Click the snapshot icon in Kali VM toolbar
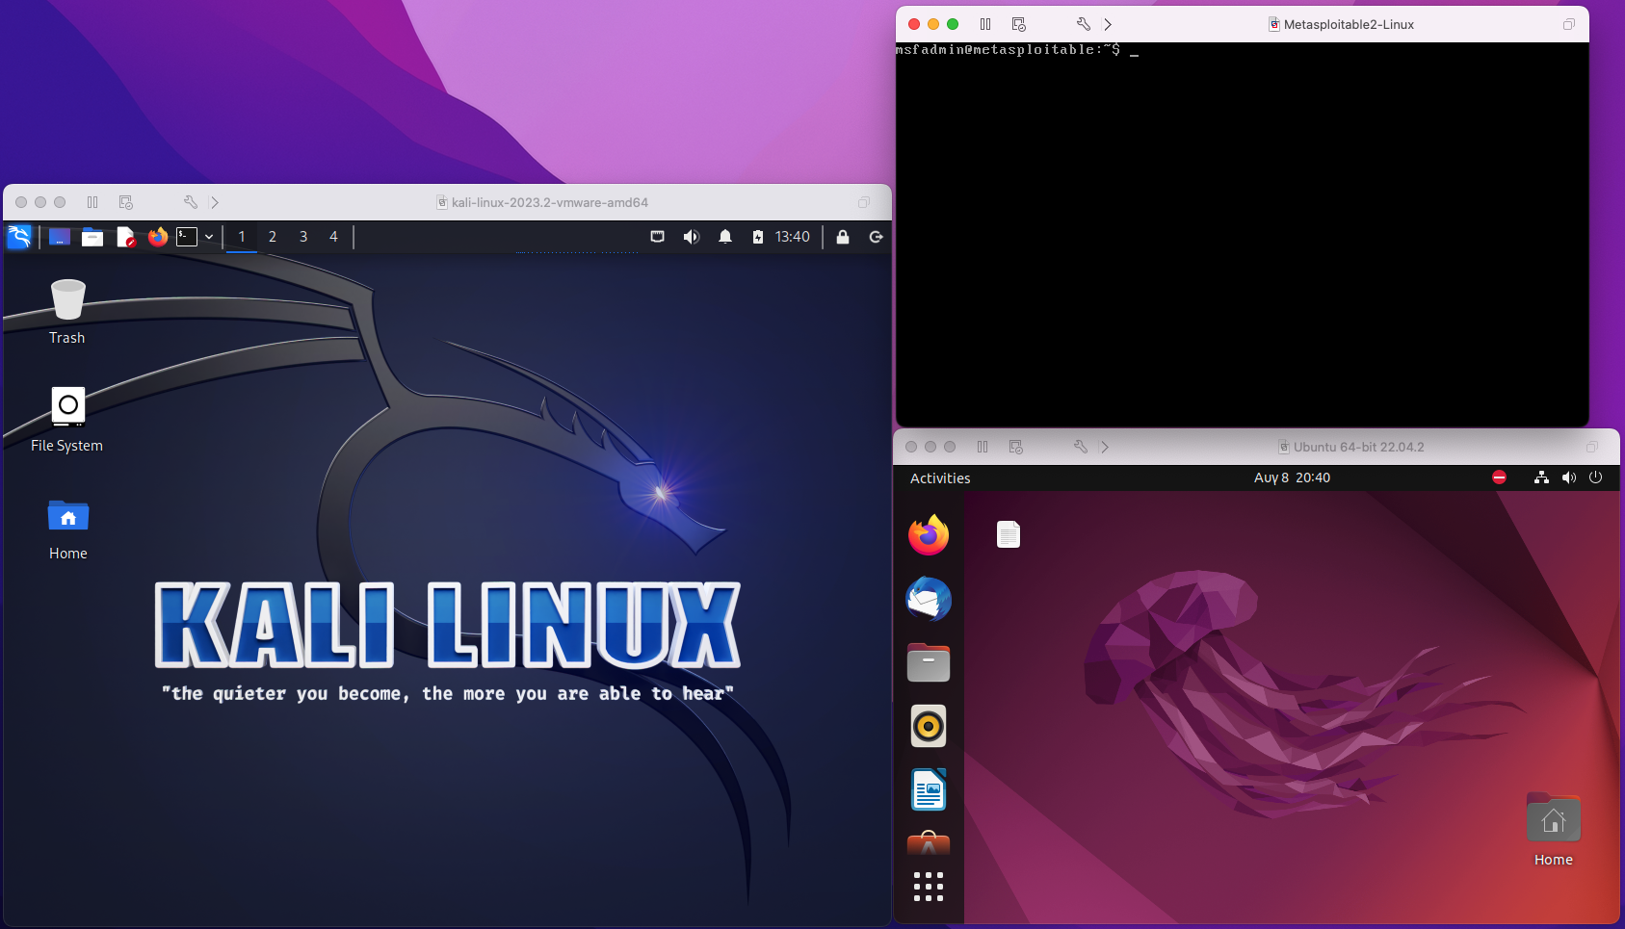1625x929 pixels. [x=126, y=202]
